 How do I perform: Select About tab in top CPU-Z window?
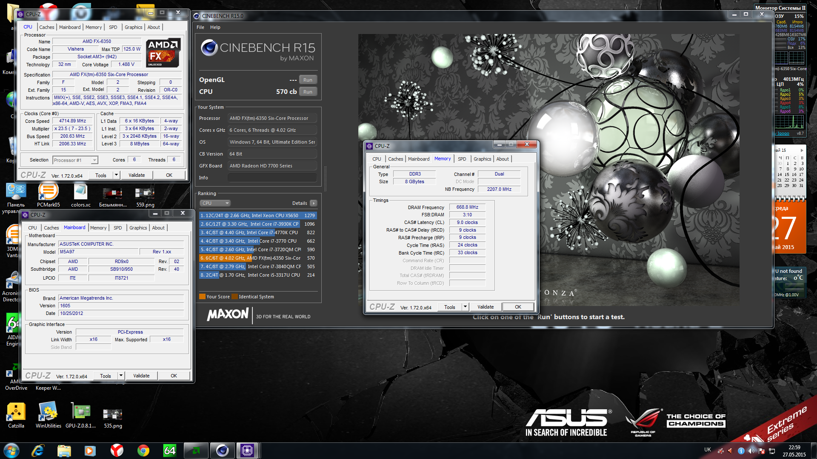tap(154, 27)
